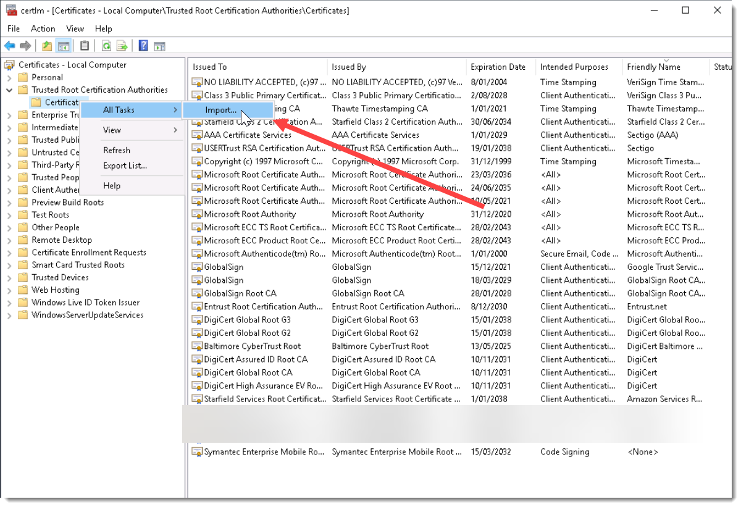This screenshot has height=507, width=741.
Task: Sort by the Friendly Name column header
Action: (666, 67)
